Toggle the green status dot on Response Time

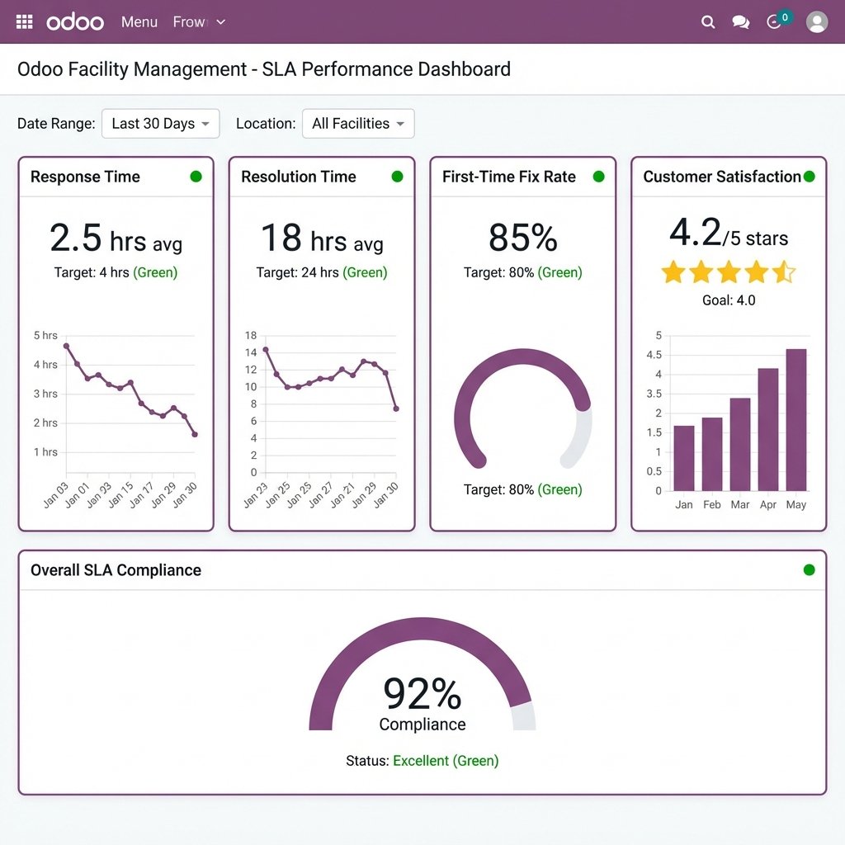coord(197,176)
